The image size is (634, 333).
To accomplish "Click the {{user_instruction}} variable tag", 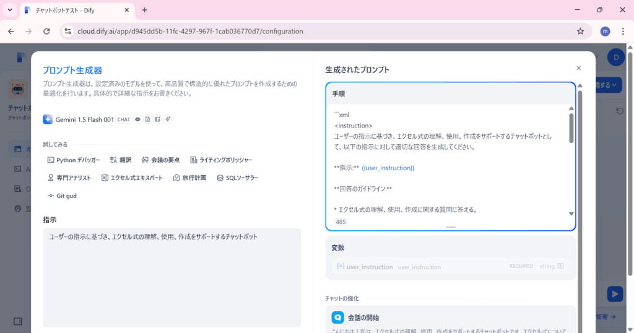I will [x=388, y=168].
